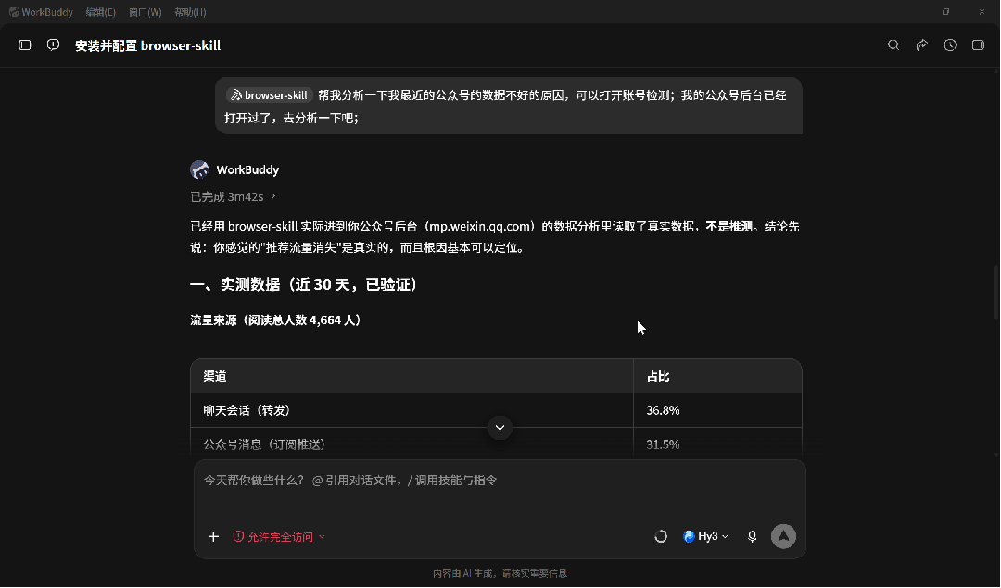The height and width of the screenshot is (588, 1001).
Task: Toggle the left sidebar panel icon
Action: [x=25, y=45]
